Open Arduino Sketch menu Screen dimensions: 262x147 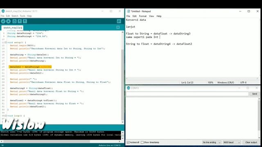pyautogui.click(x=15, y=16)
